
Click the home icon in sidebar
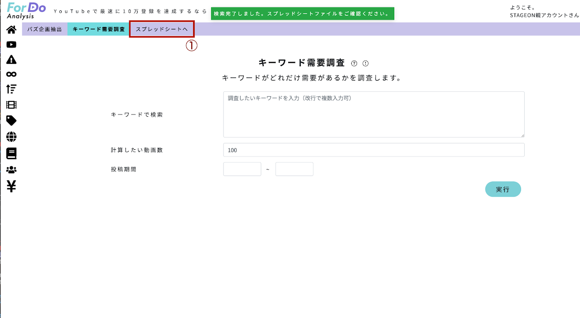(11, 30)
